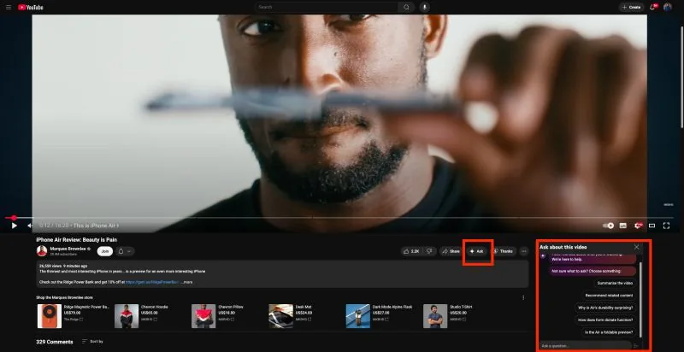The width and height of the screenshot is (684, 352).
Task: Expand the description with ...more
Action: (x=186, y=282)
